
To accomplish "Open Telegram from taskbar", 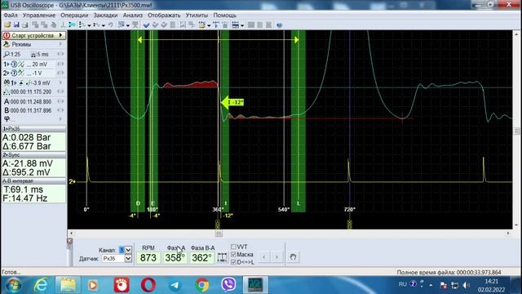I will 175,285.
